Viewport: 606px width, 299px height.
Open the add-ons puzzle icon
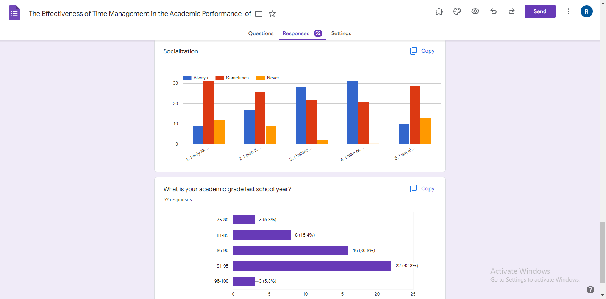tap(439, 12)
